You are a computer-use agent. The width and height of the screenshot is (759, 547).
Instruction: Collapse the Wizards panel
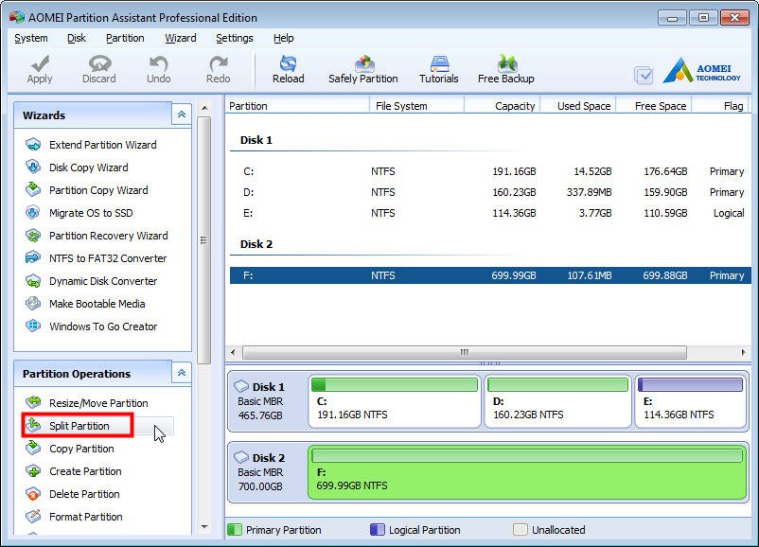[182, 115]
